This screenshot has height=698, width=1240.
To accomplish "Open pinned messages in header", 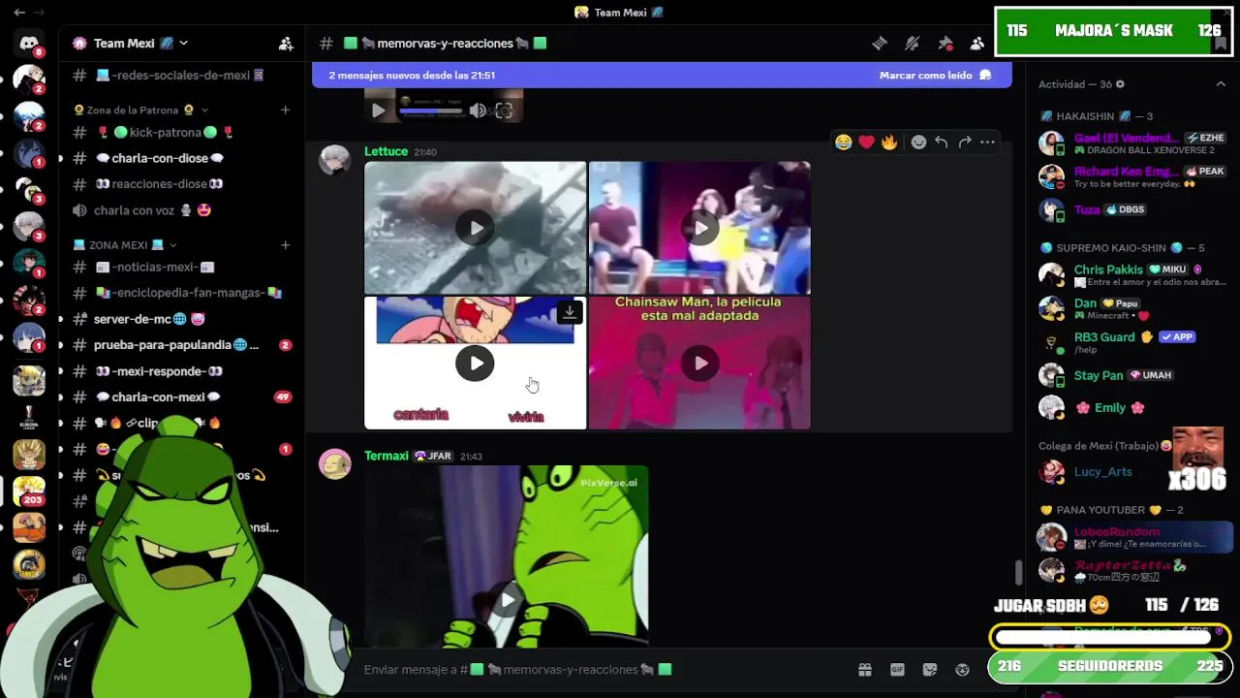I will (x=945, y=44).
